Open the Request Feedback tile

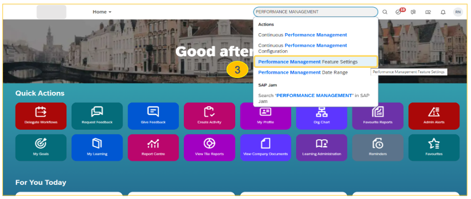[97, 116]
